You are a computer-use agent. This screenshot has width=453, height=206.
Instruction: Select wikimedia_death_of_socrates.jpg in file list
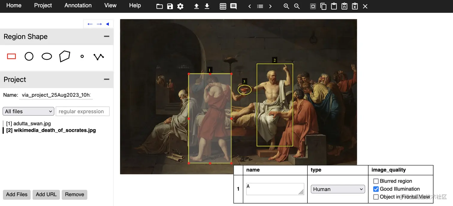coord(51,130)
